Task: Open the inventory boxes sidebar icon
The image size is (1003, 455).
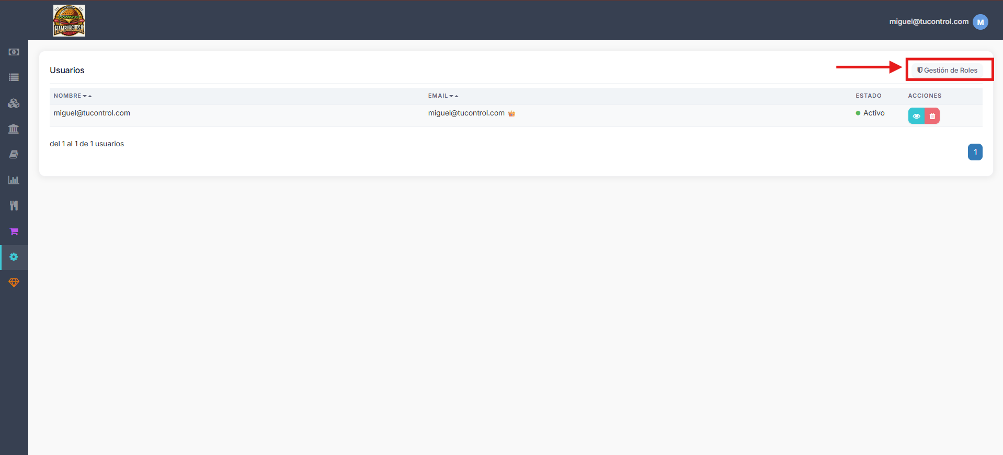Action: [x=14, y=103]
